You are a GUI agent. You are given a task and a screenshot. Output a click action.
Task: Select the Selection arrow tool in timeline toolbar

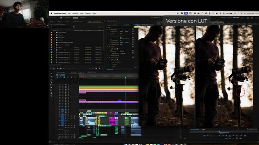51,74
